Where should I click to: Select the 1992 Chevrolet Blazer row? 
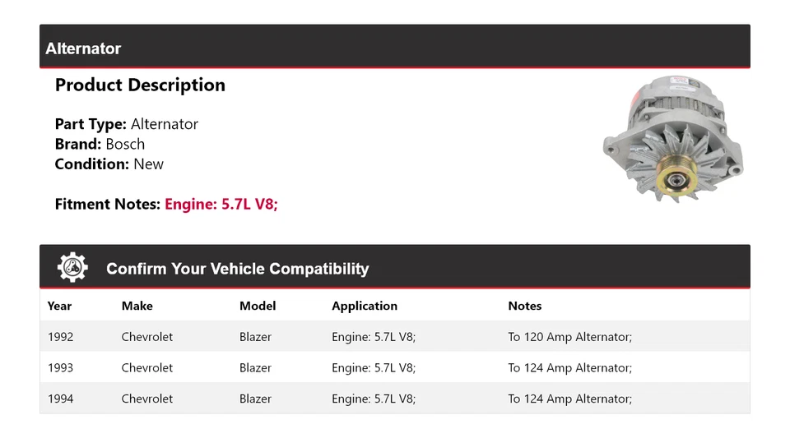point(394,337)
